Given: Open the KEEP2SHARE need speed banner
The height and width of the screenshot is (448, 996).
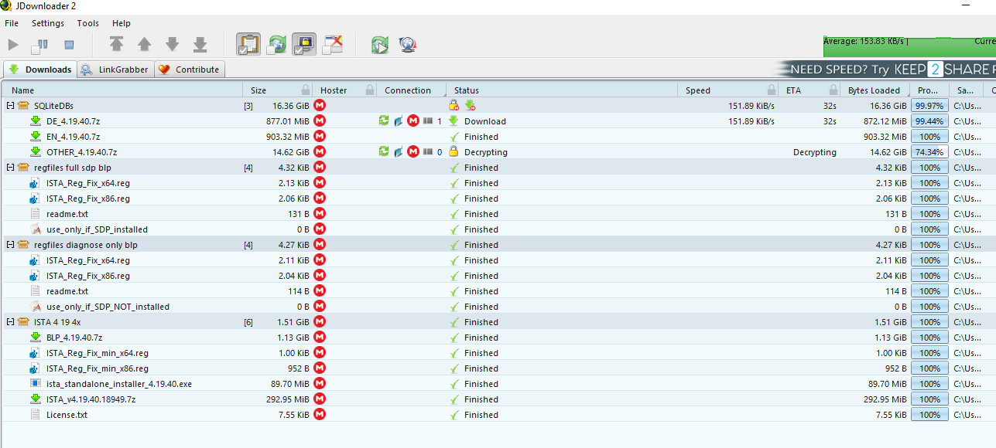Looking at the screenshot, I should [887, 70].
